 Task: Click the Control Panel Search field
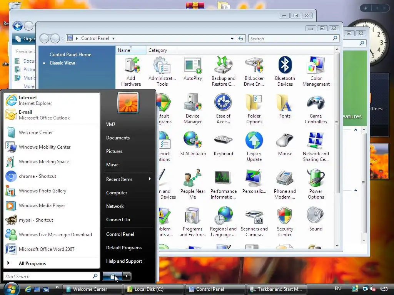(x=294, y=39)
